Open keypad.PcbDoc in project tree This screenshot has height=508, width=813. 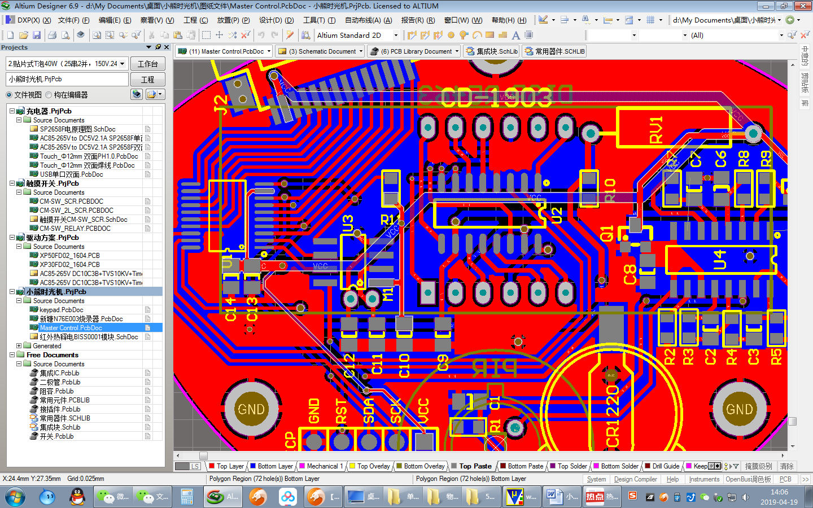[x=62, y=310]
